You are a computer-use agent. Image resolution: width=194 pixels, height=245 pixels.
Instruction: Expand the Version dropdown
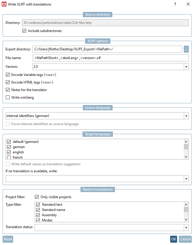(186, 67)
